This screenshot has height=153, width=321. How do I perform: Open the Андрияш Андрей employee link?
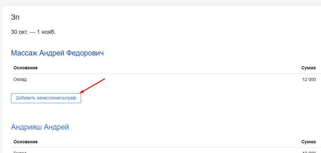click(40, 127)
